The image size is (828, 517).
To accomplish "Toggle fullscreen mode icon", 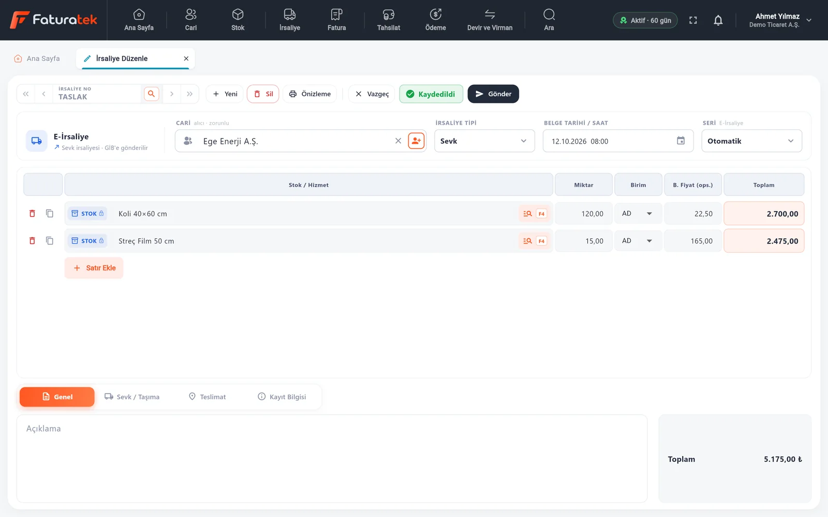I will point(693,20).
